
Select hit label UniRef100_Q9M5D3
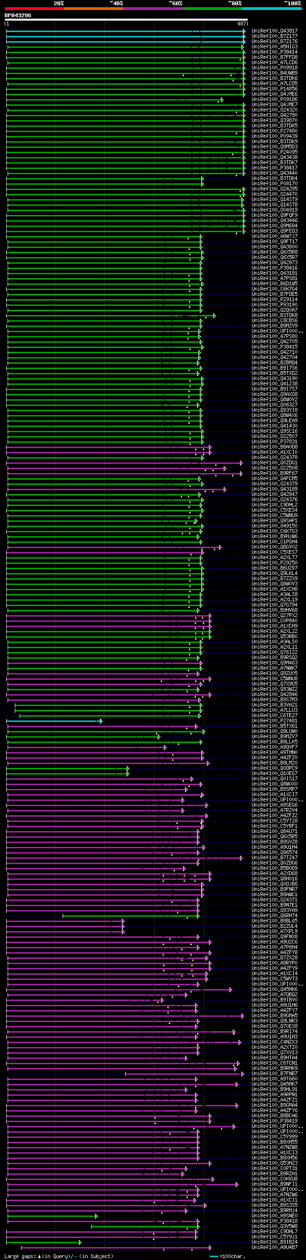point(275,147)
